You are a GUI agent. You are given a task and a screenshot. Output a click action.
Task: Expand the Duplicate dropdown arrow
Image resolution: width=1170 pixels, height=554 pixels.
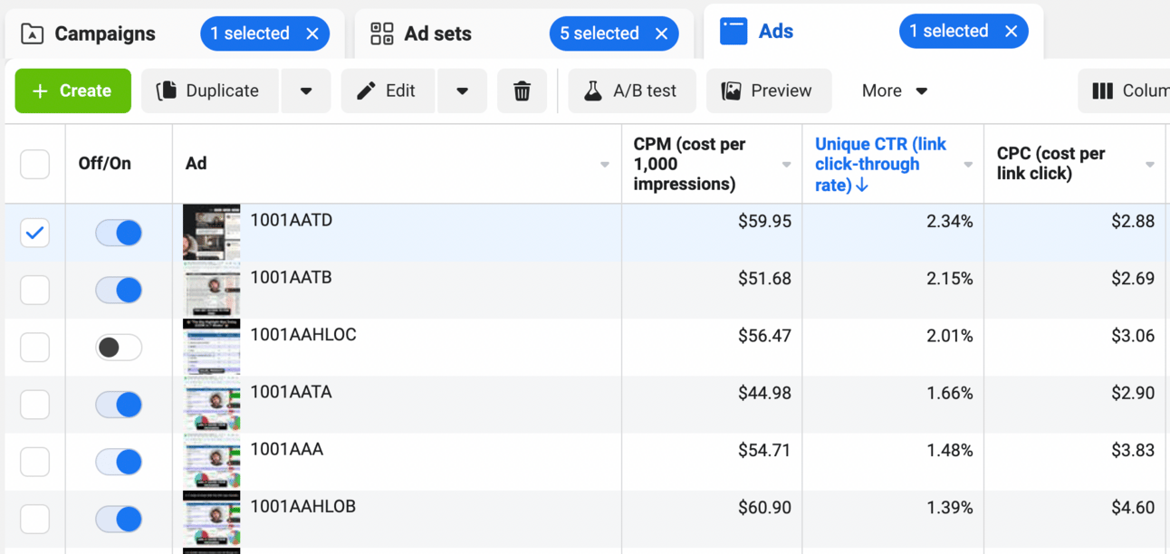click(x=306, y=91)
